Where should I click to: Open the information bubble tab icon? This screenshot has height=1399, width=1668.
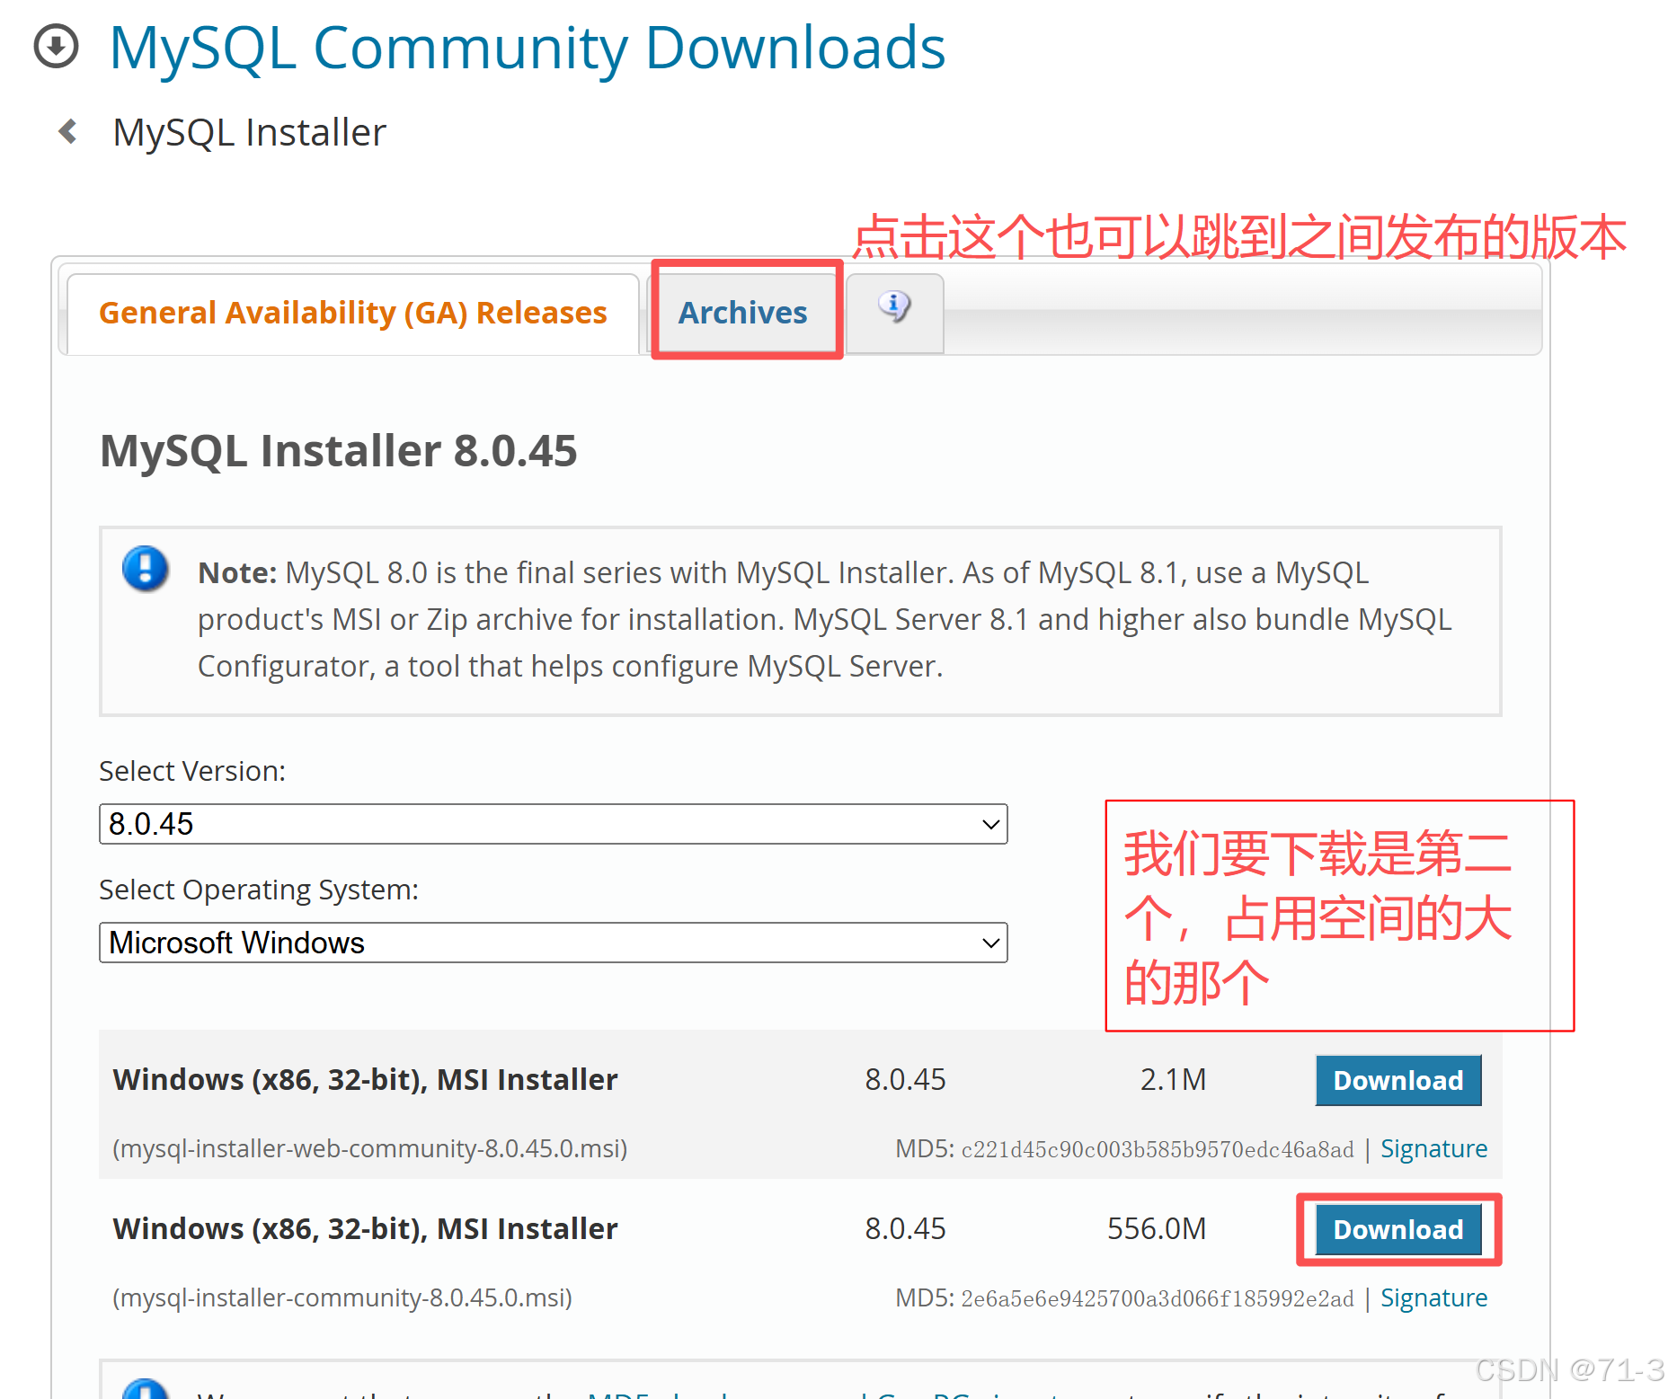(x=894, y=308)
